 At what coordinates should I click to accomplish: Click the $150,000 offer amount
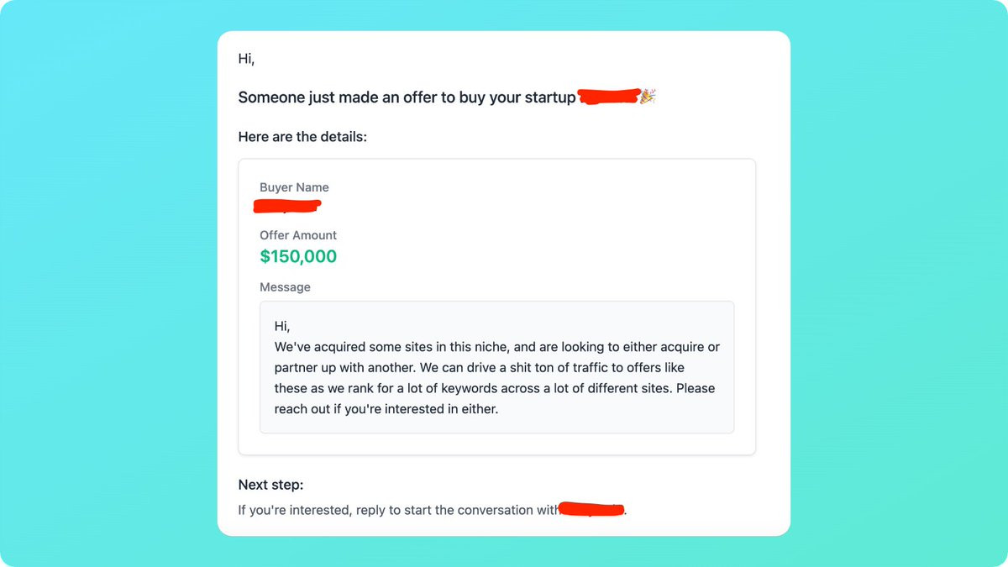298,257
